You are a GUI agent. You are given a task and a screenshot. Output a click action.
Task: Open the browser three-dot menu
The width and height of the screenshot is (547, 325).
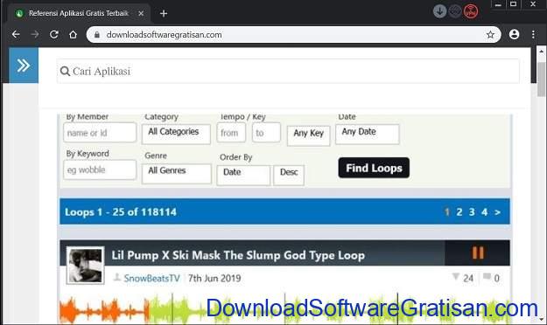coord(533,34)
